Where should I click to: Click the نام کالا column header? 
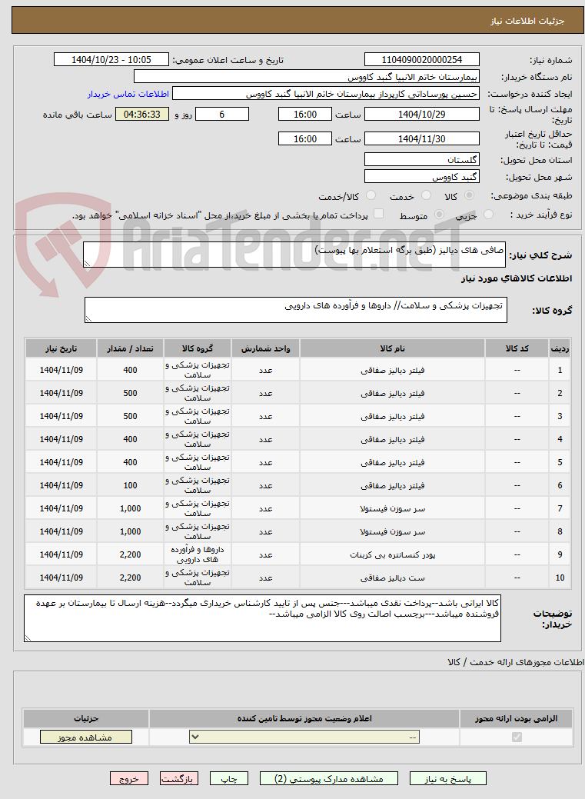[x=392, y=348]
